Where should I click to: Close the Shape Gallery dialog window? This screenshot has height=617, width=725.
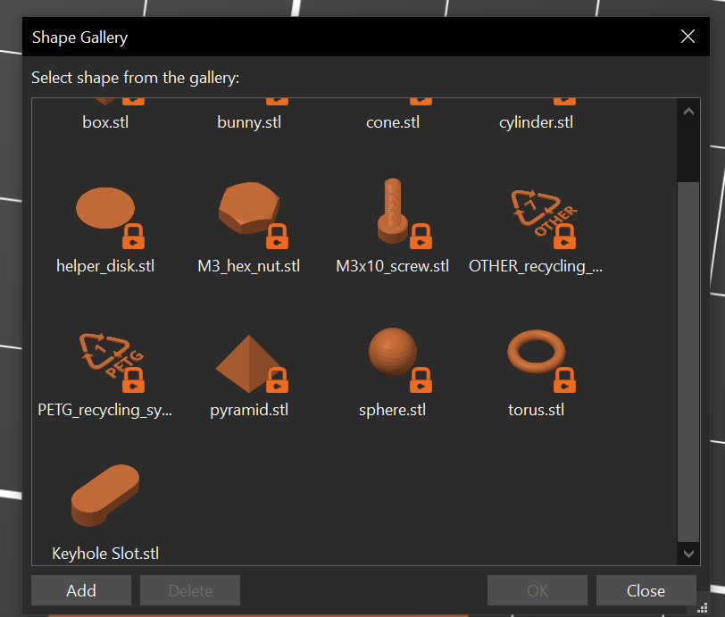(687, 37)
